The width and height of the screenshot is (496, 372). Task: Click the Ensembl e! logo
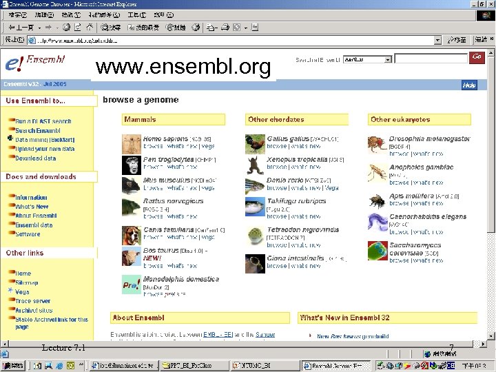(x=34, y=63)
